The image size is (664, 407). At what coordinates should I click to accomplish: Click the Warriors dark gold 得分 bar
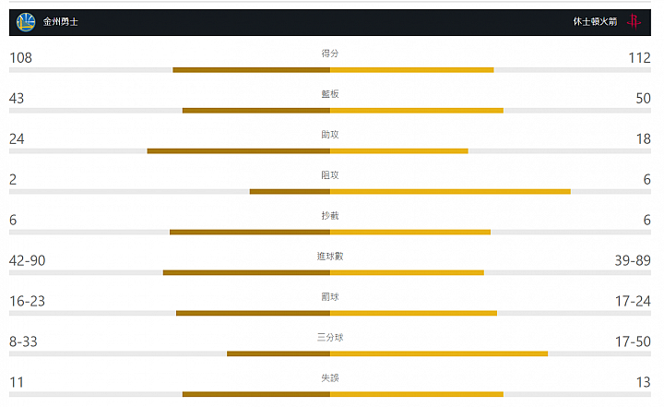pyautogui.click(x=252, y=70)
